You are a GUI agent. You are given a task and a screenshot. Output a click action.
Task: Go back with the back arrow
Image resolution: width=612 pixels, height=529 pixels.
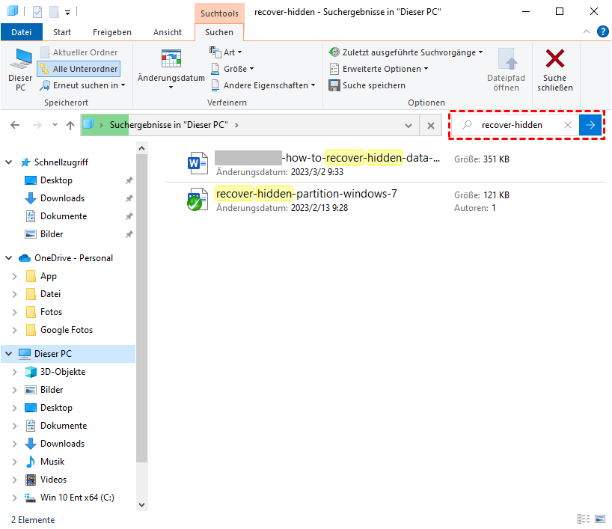pyautogui.click(x=15, y=125)
